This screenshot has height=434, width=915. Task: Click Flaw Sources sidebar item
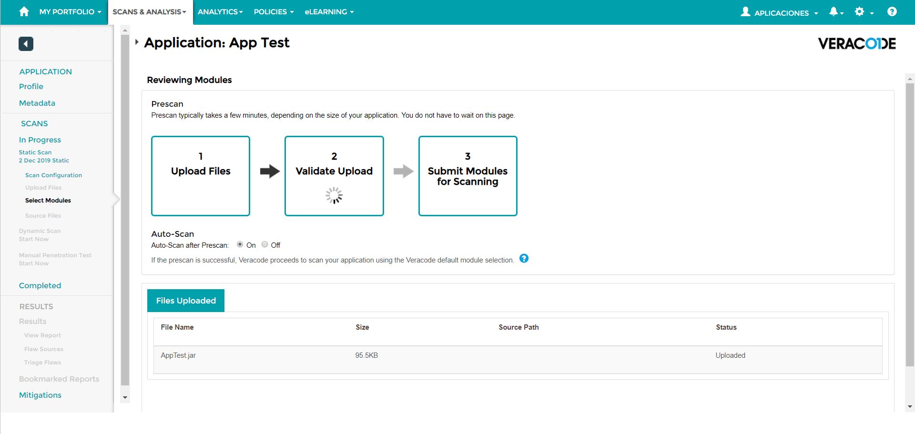(44, 349)
